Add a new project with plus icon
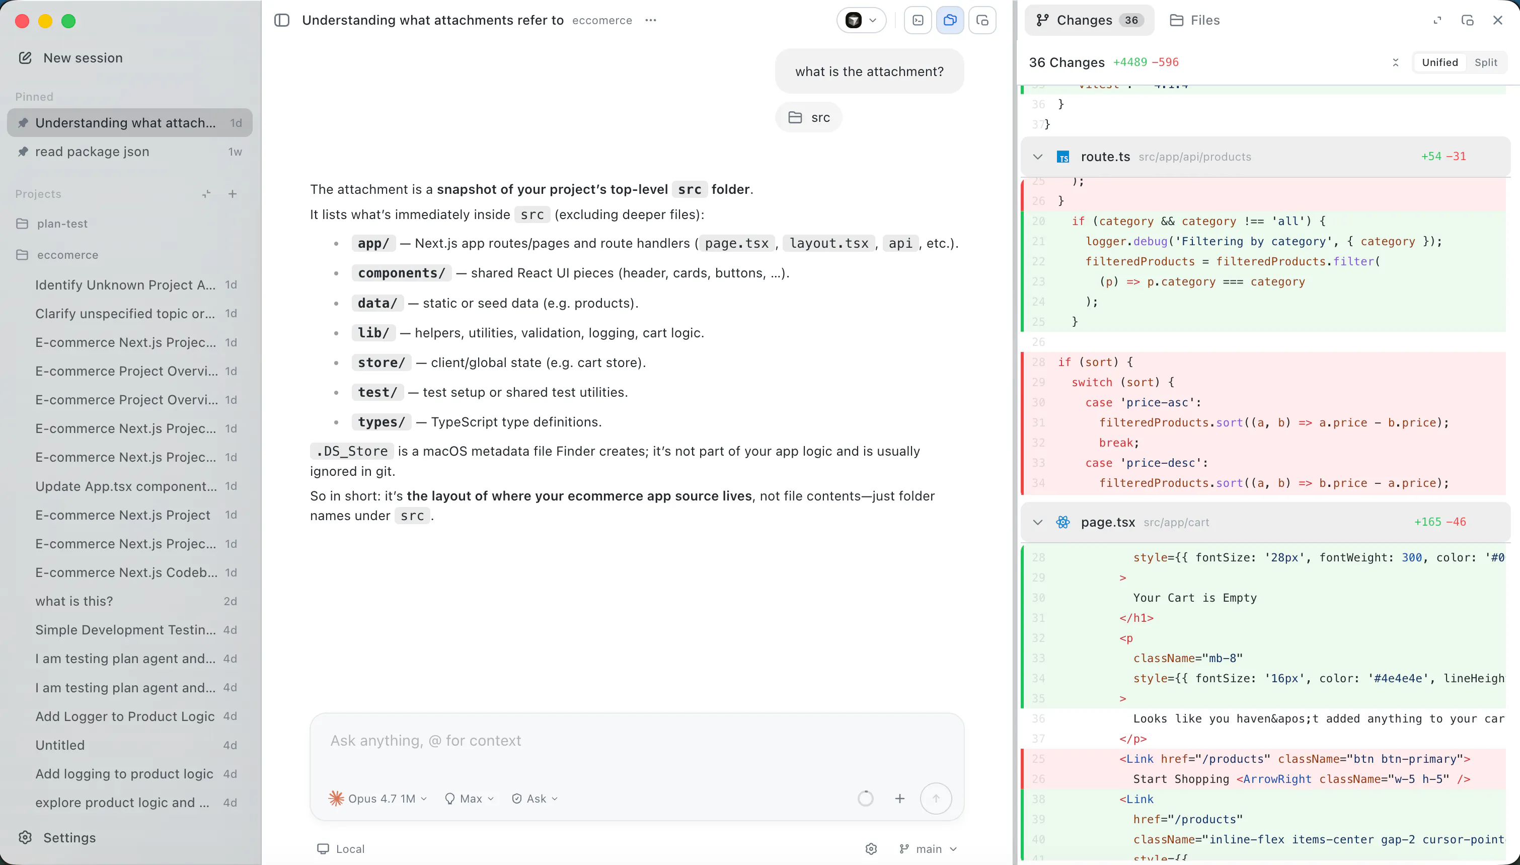Viewport: 1520px width, 865px height. tap(233, 194)
